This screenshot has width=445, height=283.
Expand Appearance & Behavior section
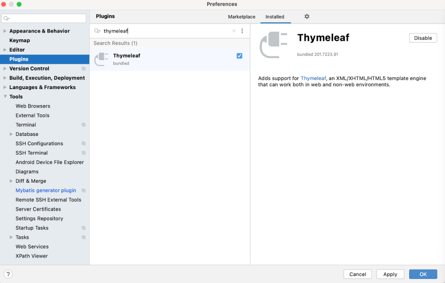click(x=5, y=31)
